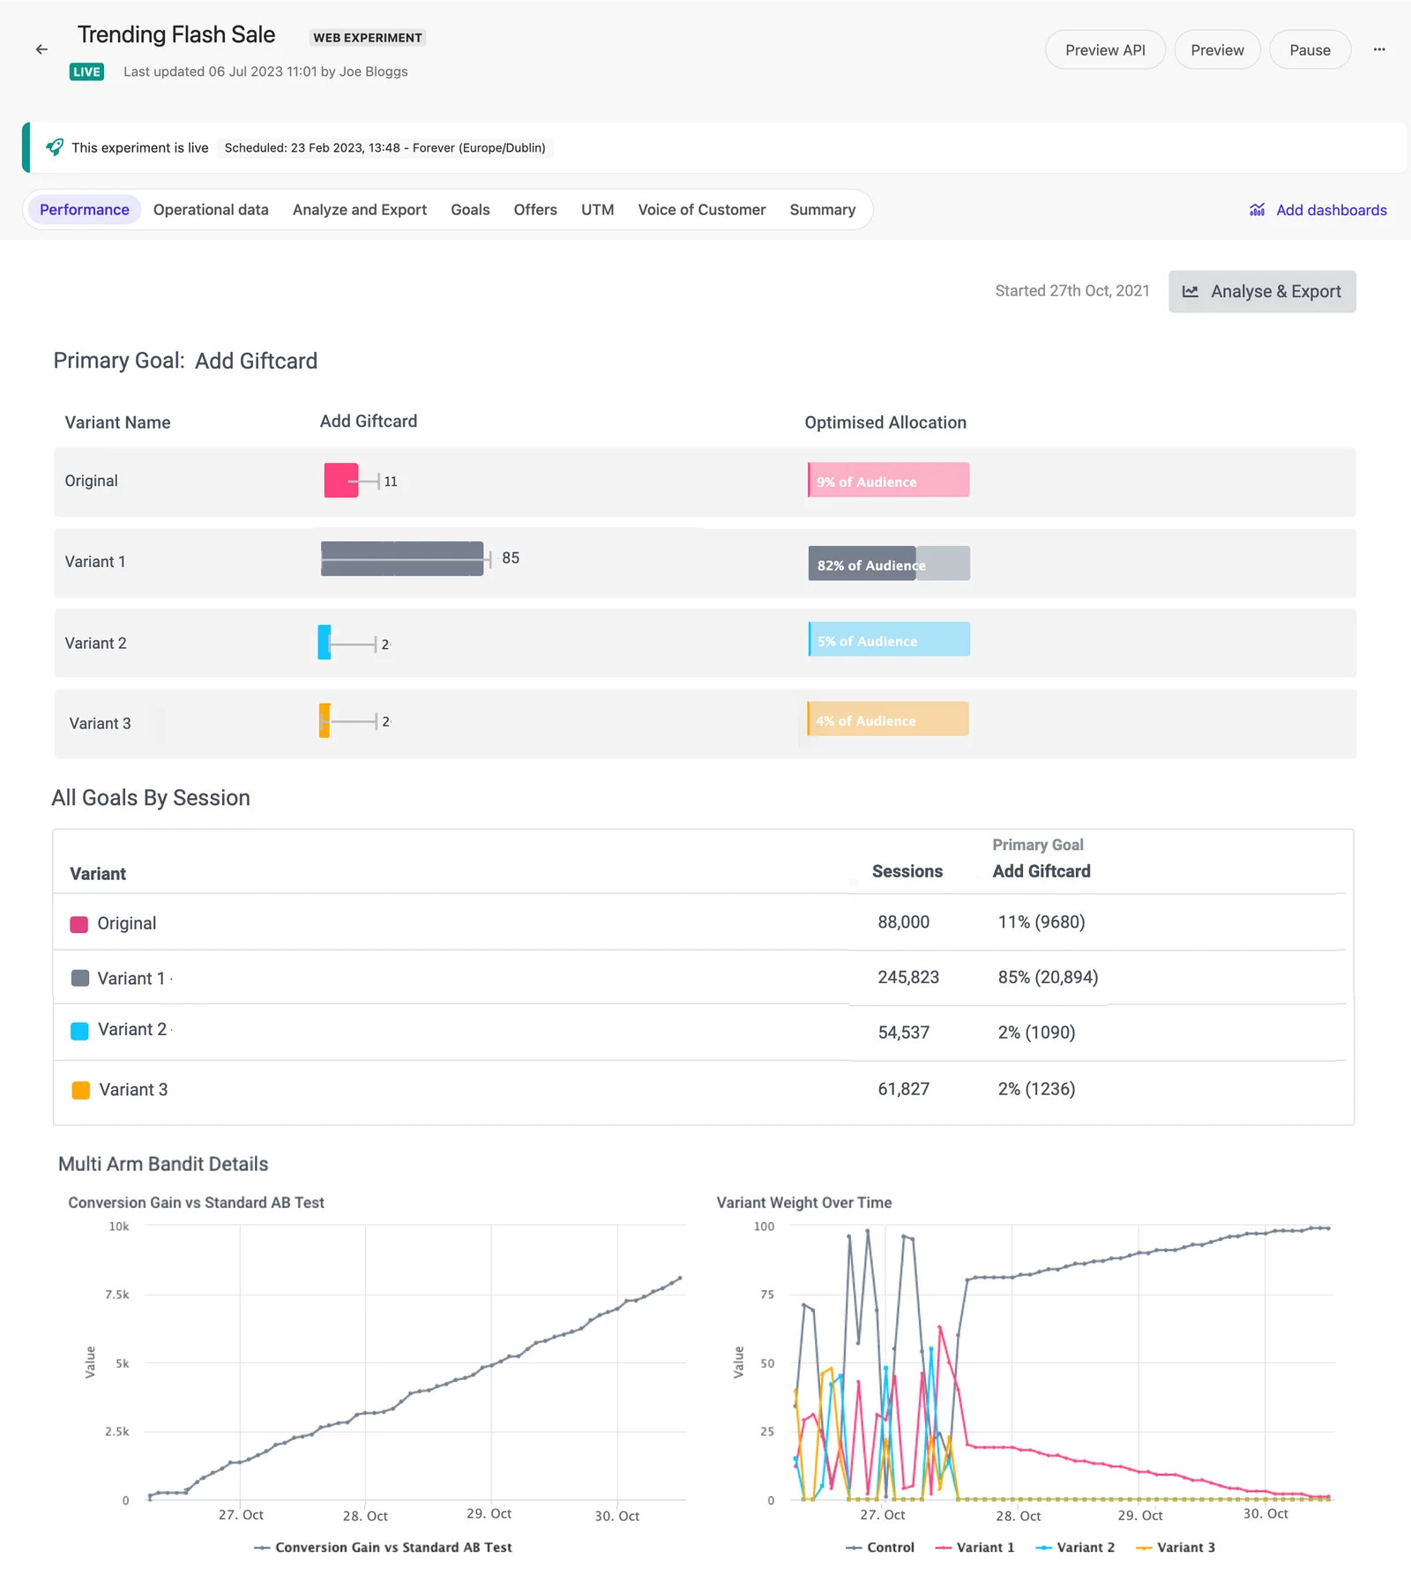Click the Scheduled date range label

tap(384, 147)
